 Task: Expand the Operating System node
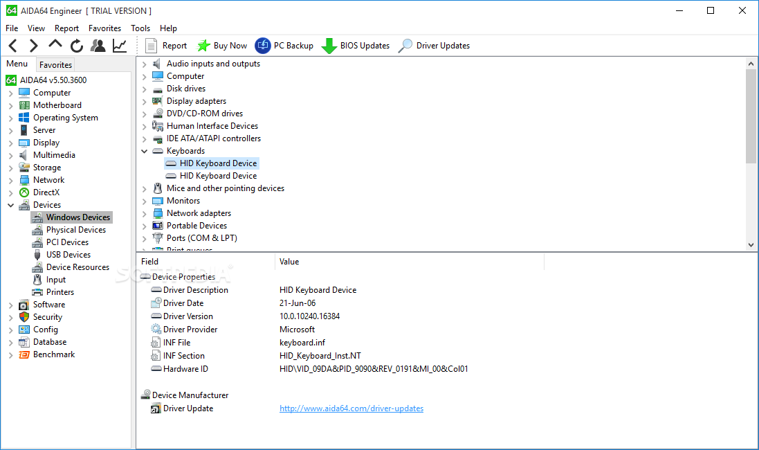click(10, 118)
